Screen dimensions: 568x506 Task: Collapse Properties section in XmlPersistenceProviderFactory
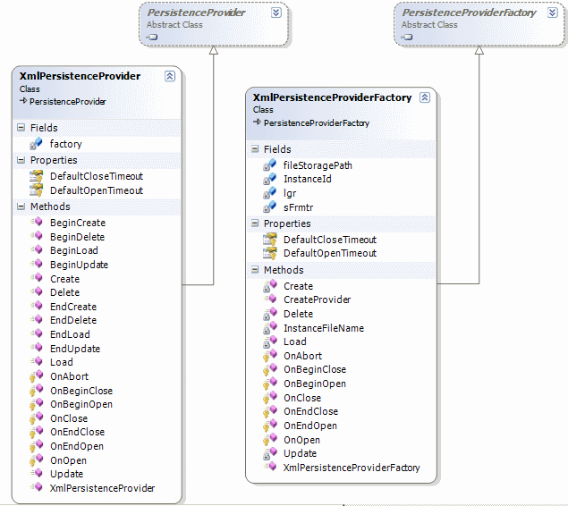(x=254, y=223)
